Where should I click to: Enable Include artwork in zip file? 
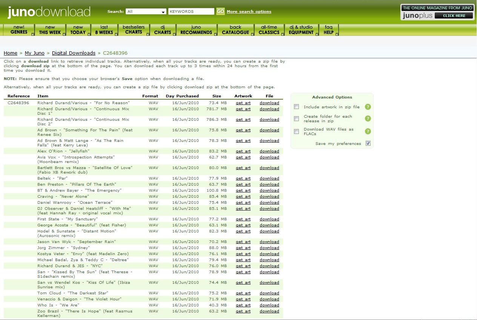[296, 107]
